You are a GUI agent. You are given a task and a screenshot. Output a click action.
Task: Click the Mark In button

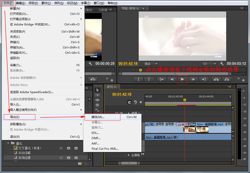[138, 79]
